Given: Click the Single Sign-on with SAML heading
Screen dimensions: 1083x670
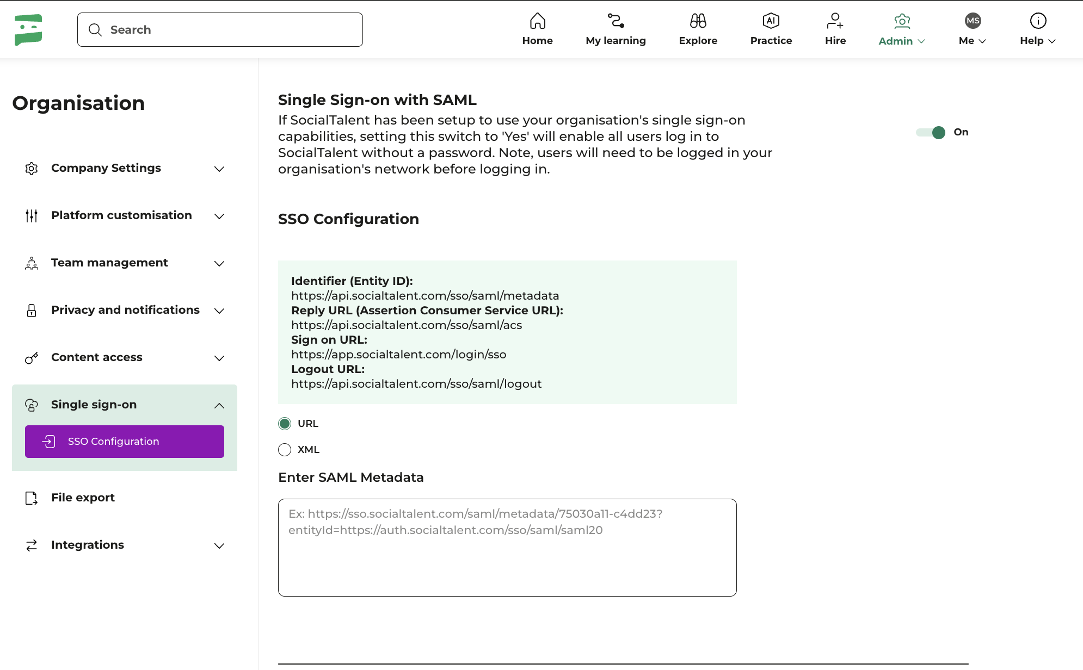Looking at the screenshot, I should (377, 100).
